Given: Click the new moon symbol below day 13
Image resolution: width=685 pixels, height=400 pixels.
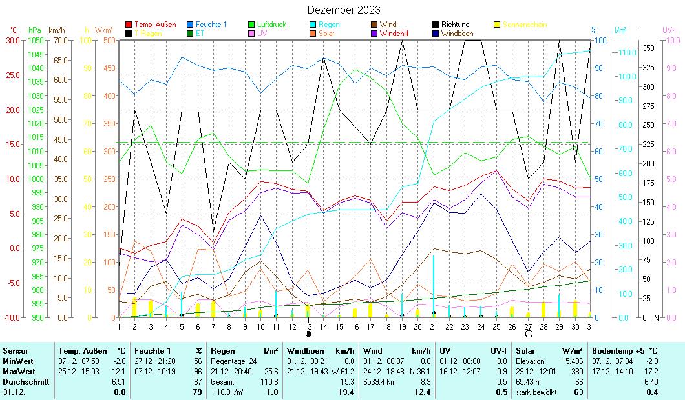Looking at the screenshot, I should 308,334.
